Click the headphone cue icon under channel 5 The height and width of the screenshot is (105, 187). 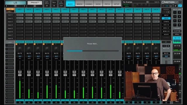[x=56, y=102]
